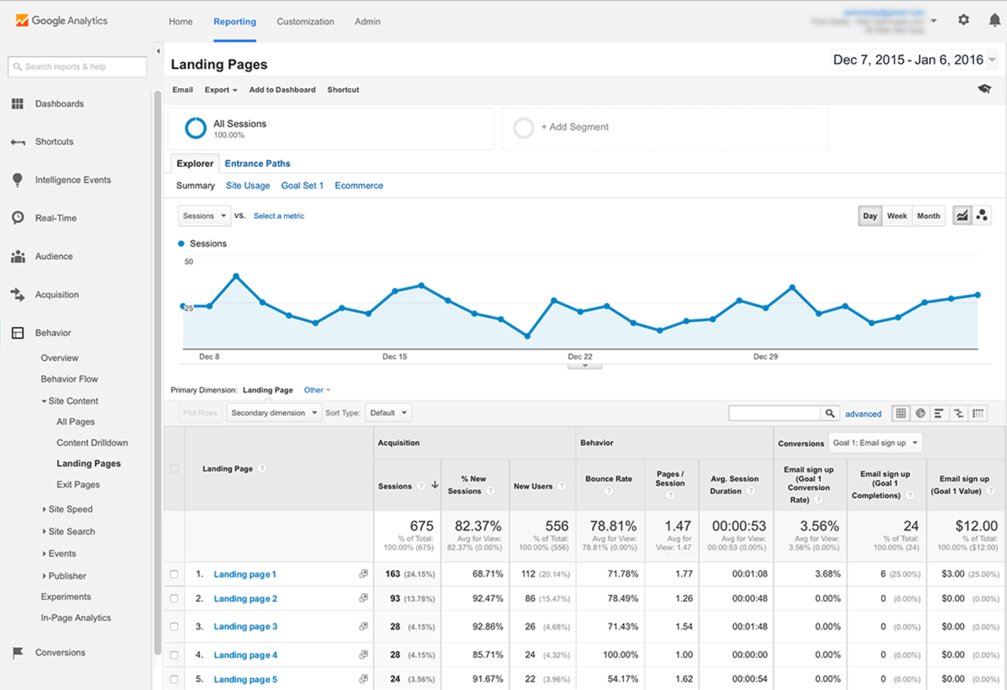Image resolution: width=1007 pixels, height=690 pixels.
Task: Select the comparison table view
Action: [957, 412]
